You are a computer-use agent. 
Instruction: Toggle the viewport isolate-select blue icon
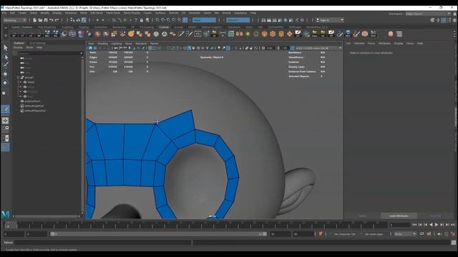(228, 48)
